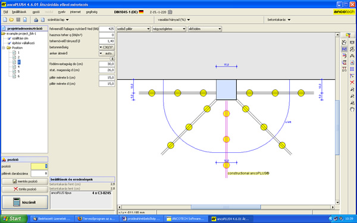Click the printer icon in the toolbar

36,20
